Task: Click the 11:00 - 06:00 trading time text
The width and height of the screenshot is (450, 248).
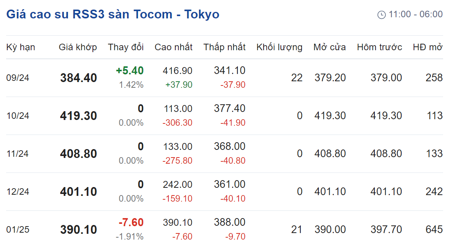Action: coord(415,14)
